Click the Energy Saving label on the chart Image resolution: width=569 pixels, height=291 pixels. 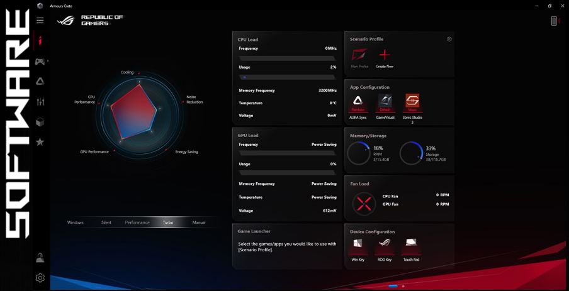pos(186,152)
